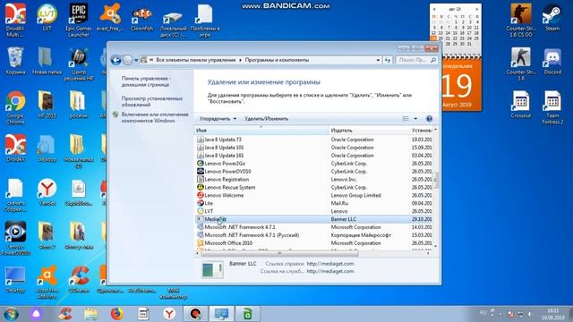Open the CCleaner desktop shortcut
Image resolution: width=573 pixels, height=322 pixels.
coord(79,280)
